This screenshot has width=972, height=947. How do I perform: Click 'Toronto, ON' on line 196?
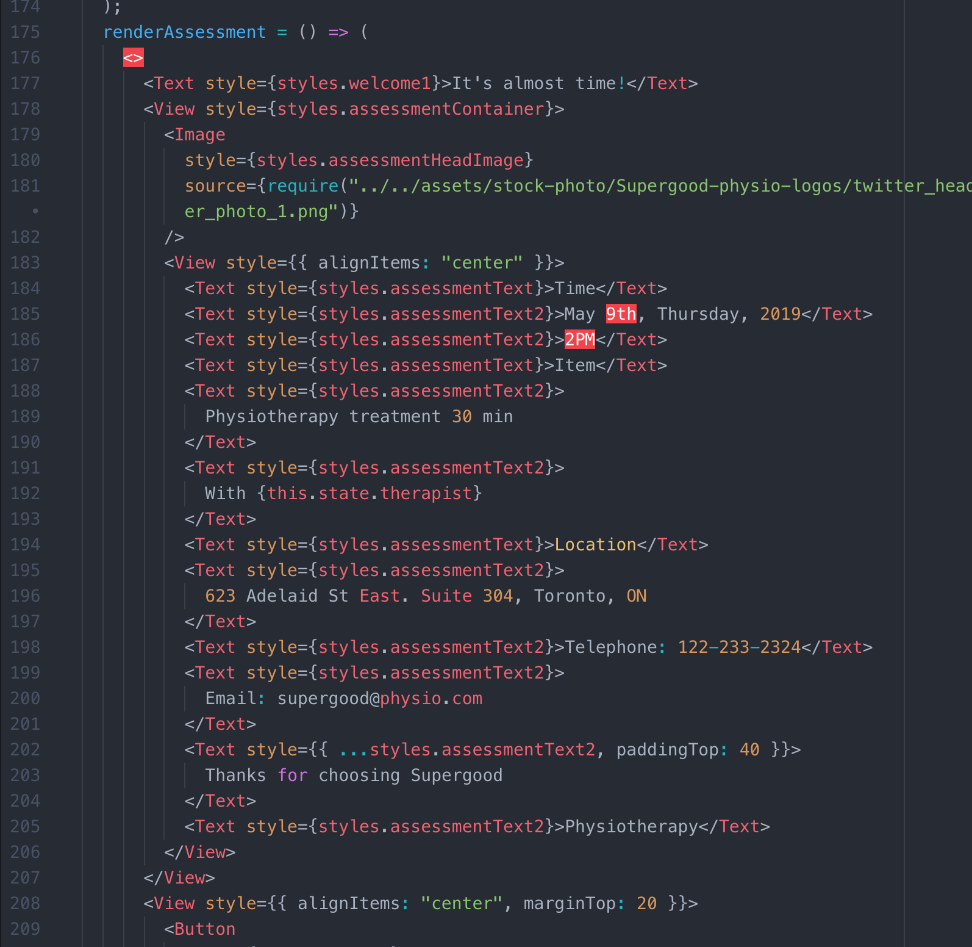590,596
